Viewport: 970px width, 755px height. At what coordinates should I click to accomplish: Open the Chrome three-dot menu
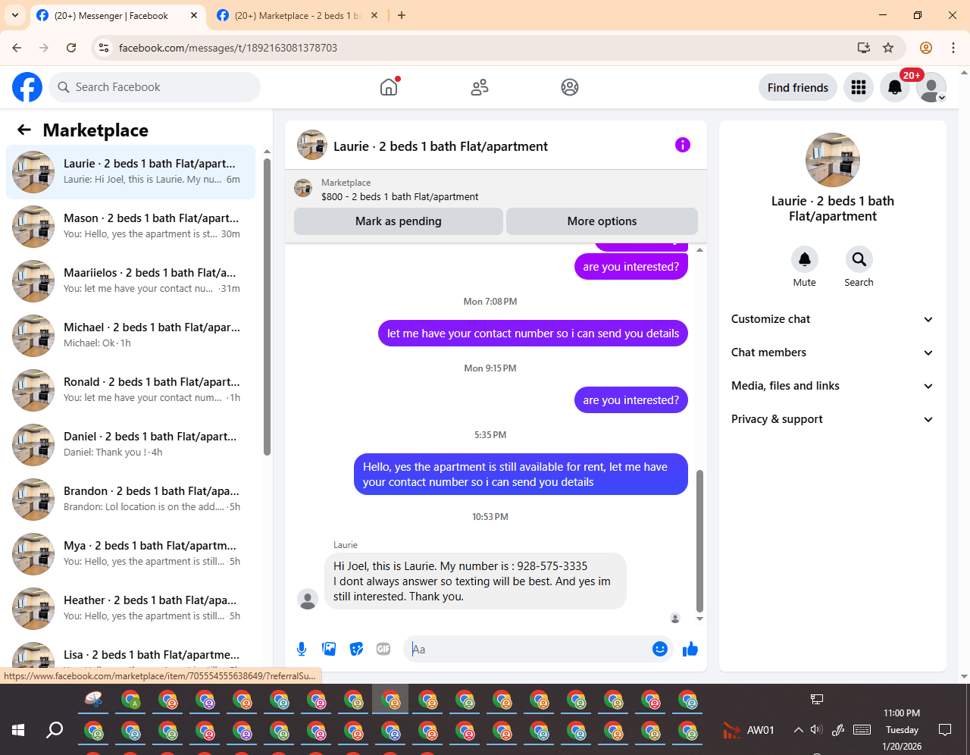click(x=953, y=48)
